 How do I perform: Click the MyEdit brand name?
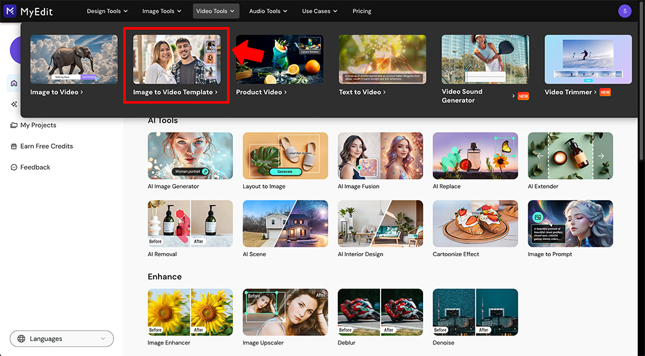[37, 12]
